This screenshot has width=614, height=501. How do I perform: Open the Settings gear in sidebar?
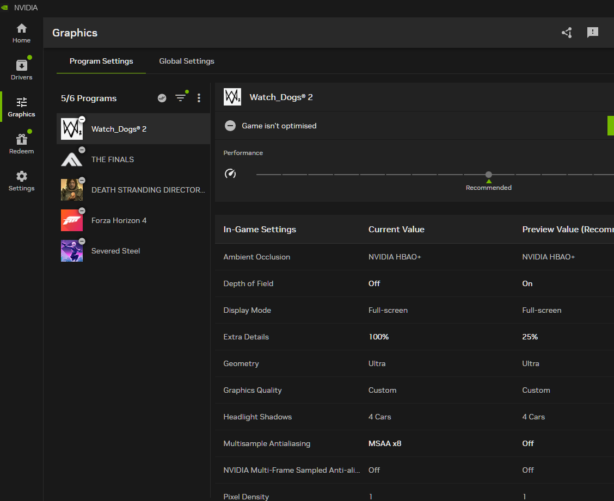[21, 181]
